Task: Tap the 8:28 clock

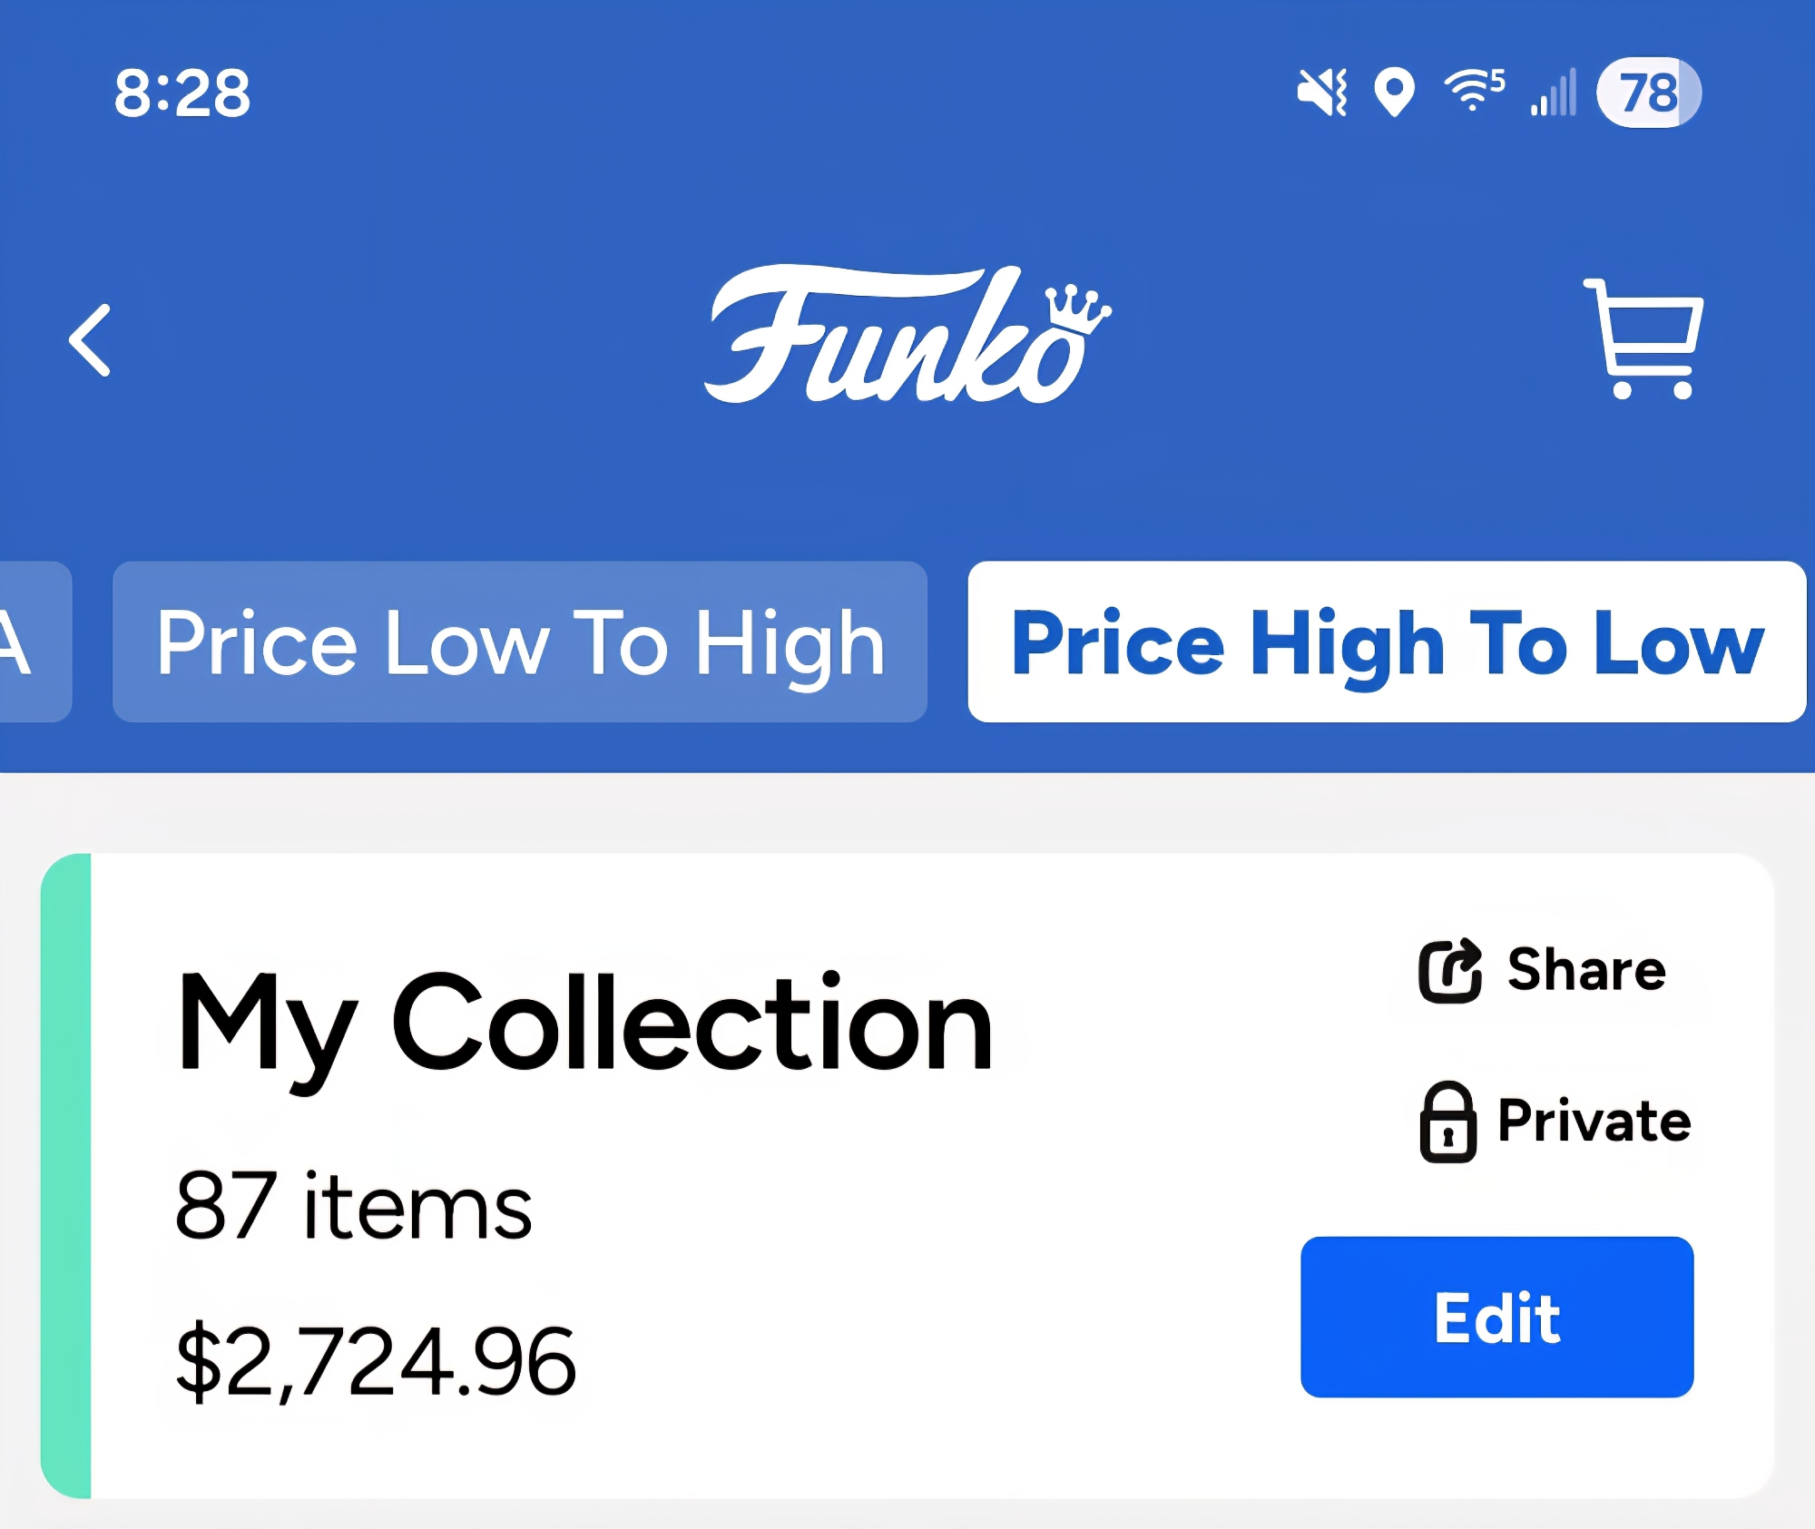Action: [182, 93]
